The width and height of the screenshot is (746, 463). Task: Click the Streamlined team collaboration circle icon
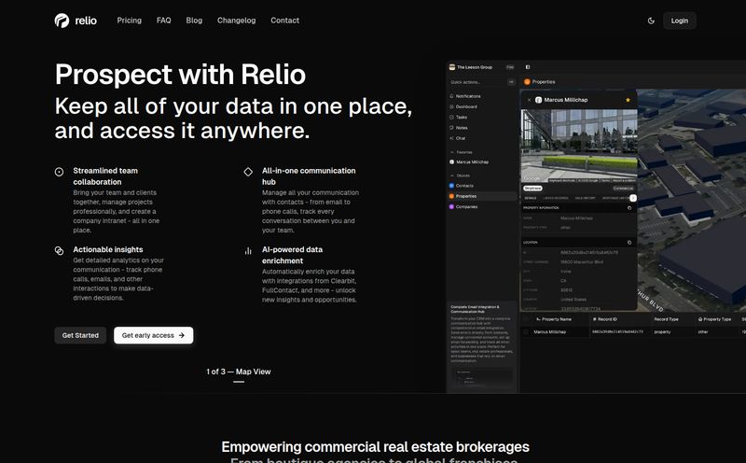coord(59,172)
